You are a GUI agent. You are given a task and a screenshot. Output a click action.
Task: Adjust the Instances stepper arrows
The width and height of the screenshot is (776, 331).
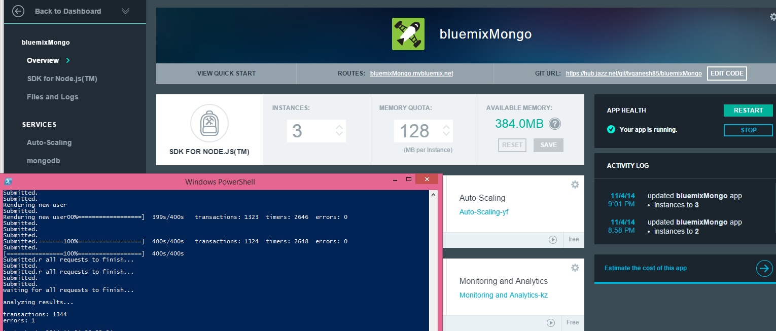tap(339, 131)
